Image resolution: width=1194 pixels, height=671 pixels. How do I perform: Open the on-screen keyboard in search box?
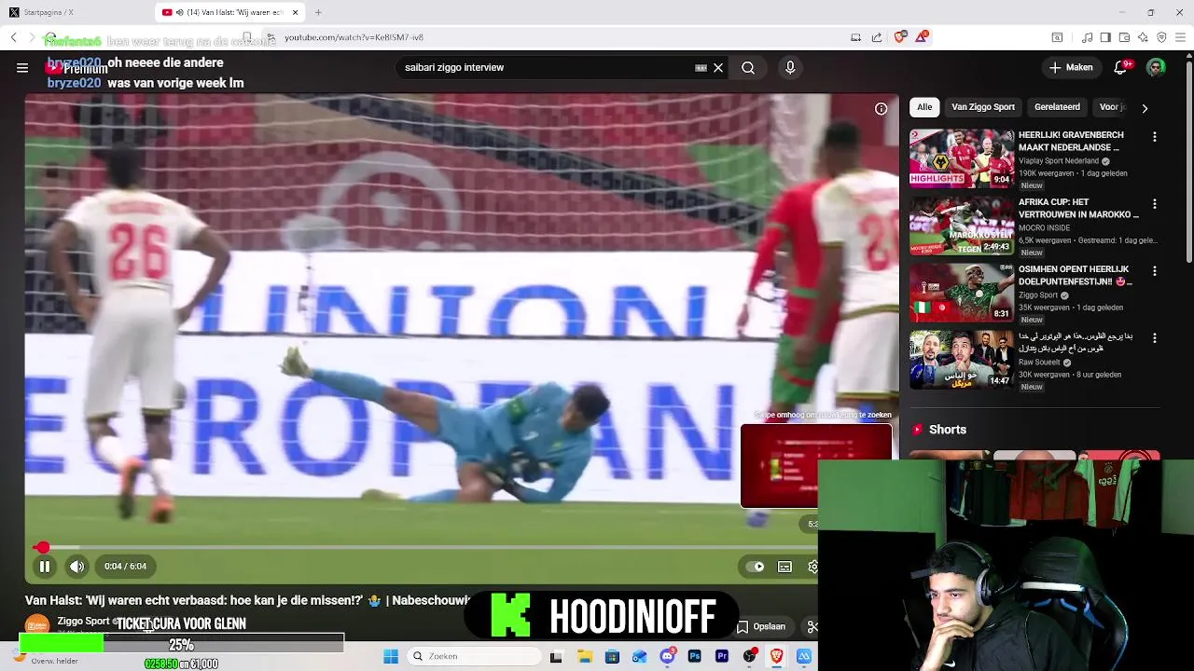point(701,68)
